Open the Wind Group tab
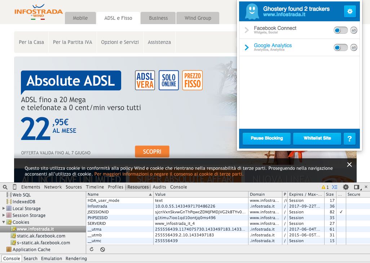The height and width of the screenshot is (263, 370). [198, 18]
